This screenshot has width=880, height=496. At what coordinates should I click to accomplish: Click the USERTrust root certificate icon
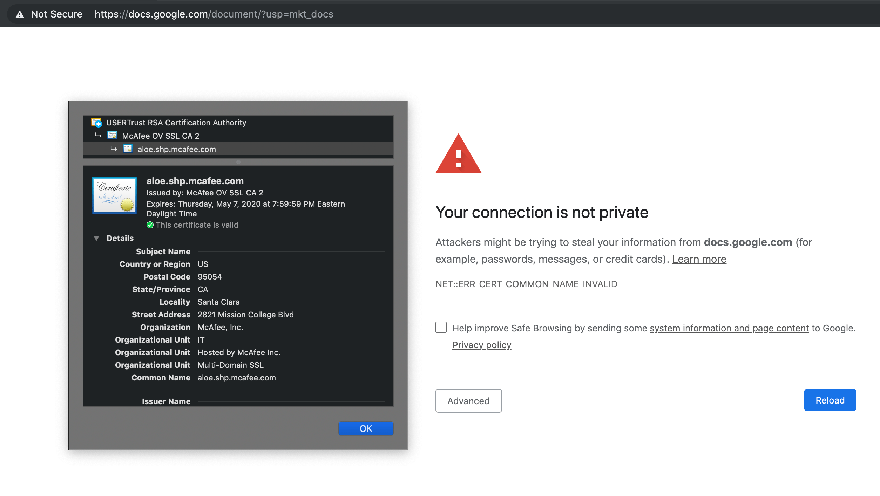click(x=96, y=123)
